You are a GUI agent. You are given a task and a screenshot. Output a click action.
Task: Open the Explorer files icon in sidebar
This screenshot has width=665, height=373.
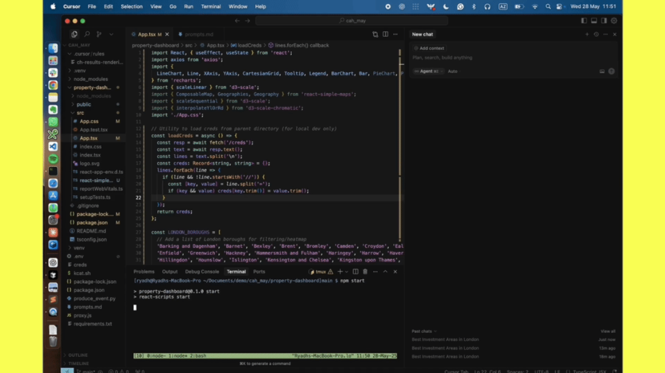tap(75, 34)
